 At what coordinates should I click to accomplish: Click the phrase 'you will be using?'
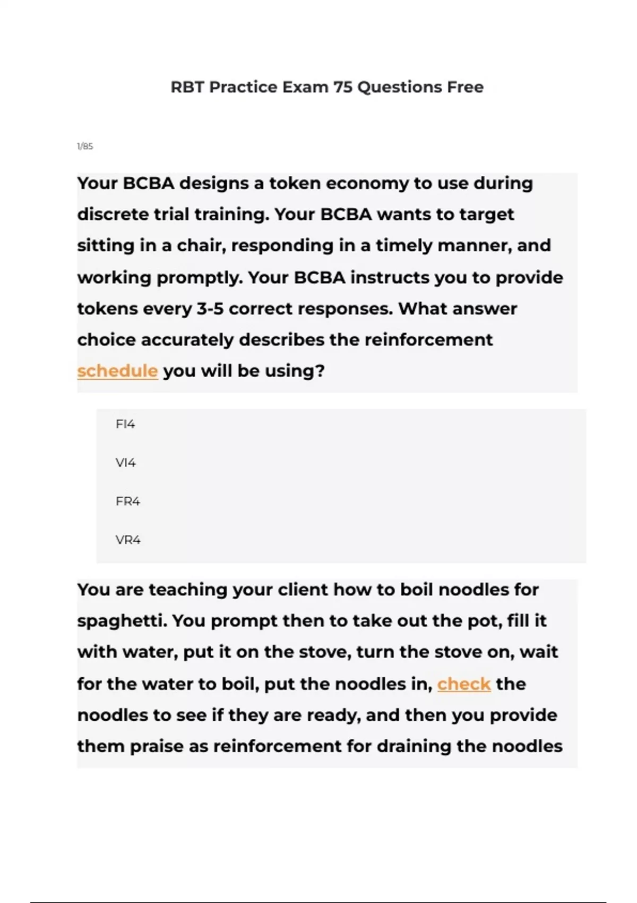tap(244, 371)
